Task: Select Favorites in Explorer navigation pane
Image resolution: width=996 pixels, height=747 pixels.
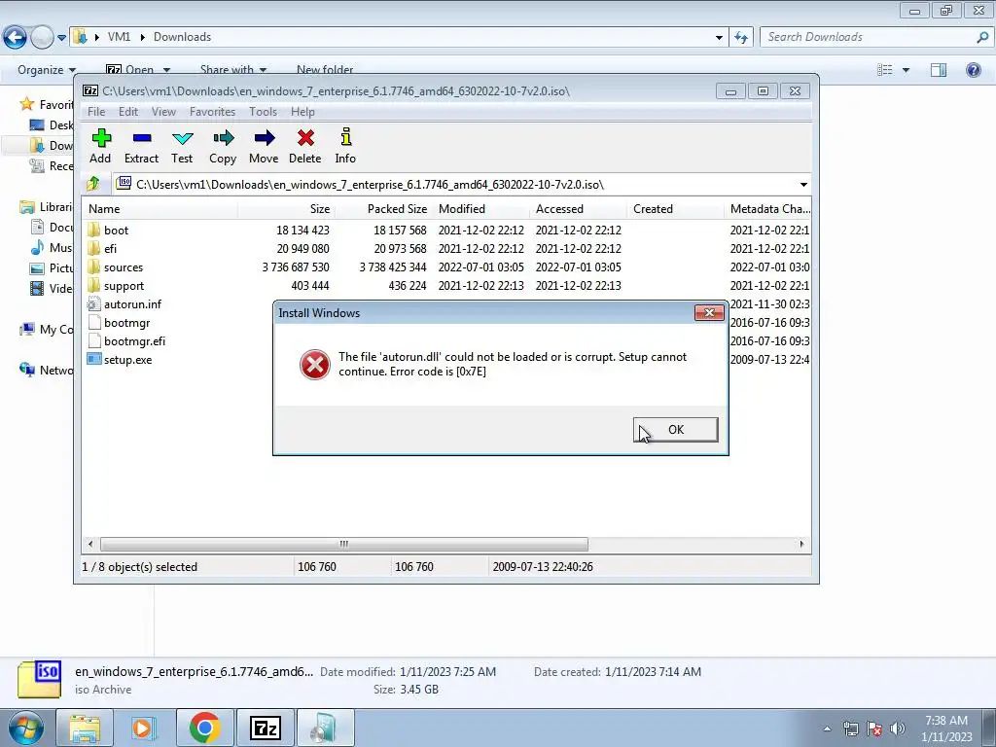Action: 47,105
